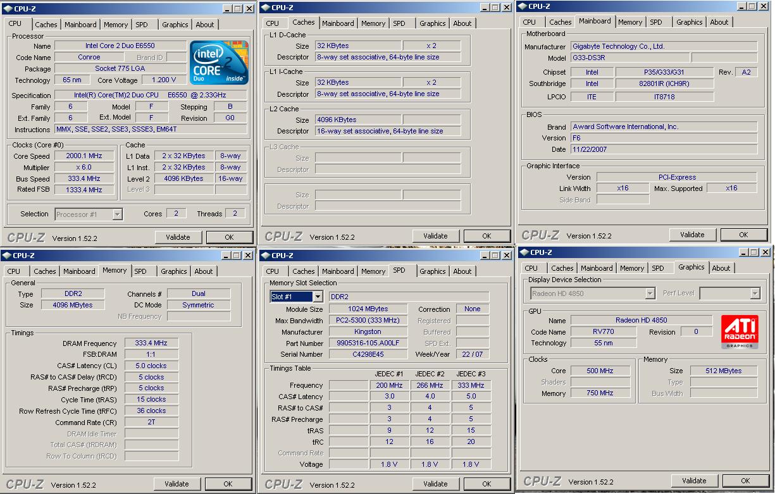Open the Perf Level dropdown
The height and width of the screenshot is (494, 775).
point(755,293)
